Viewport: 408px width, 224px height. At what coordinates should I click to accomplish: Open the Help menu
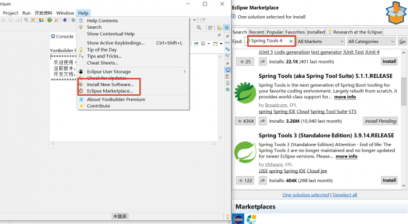tap(83, 13)
